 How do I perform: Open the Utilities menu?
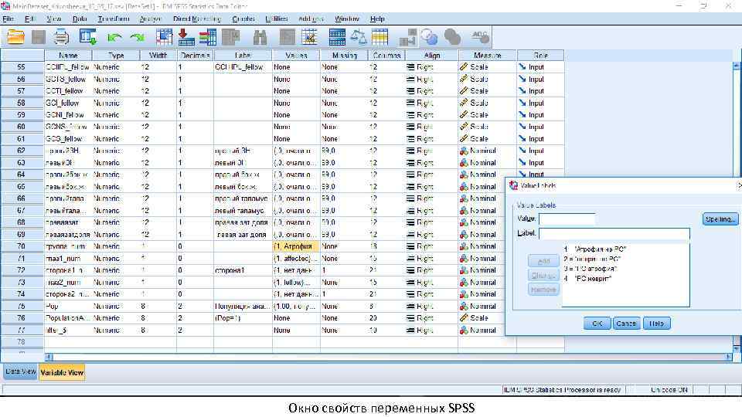[277, 19]
